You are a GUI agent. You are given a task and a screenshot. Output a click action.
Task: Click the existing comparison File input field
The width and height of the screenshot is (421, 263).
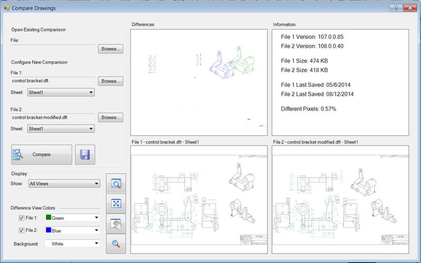pos(53,49)
